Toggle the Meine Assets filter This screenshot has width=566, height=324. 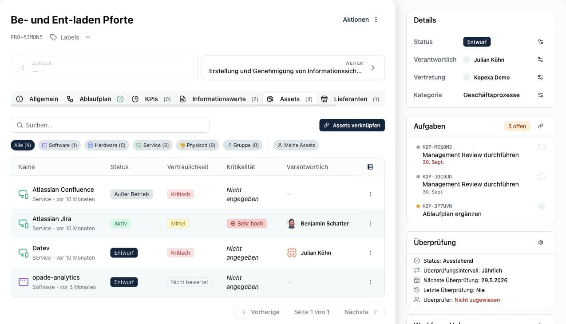296,145
